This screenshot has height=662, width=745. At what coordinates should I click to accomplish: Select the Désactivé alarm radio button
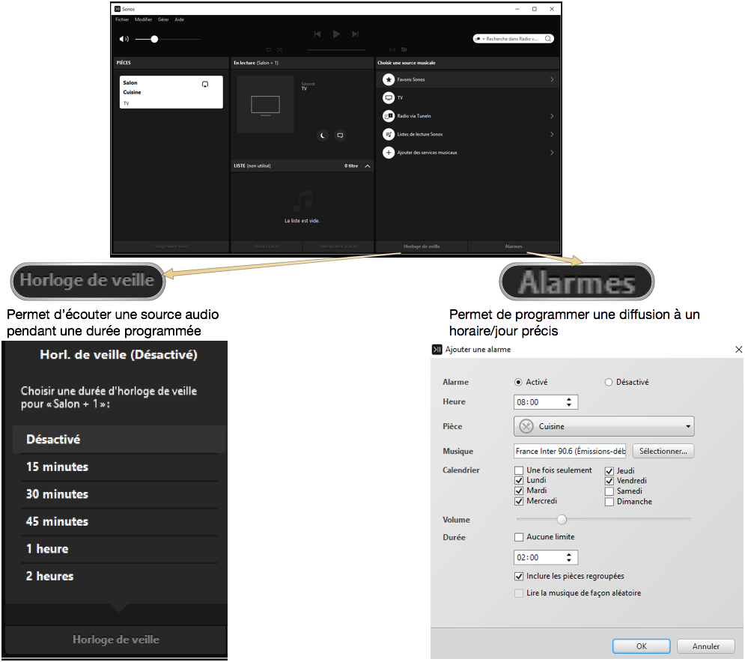609,382
